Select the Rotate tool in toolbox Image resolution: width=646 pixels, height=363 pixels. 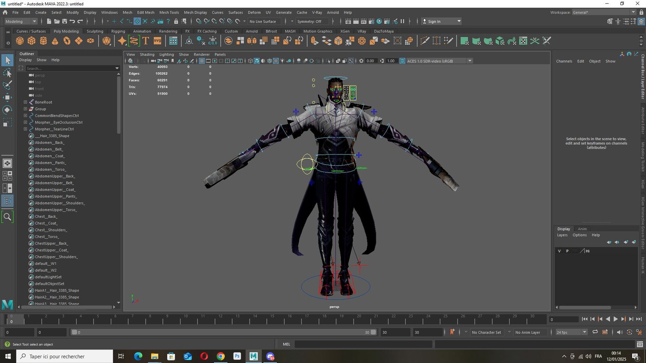pyautogui.click(x=7, y=110)
